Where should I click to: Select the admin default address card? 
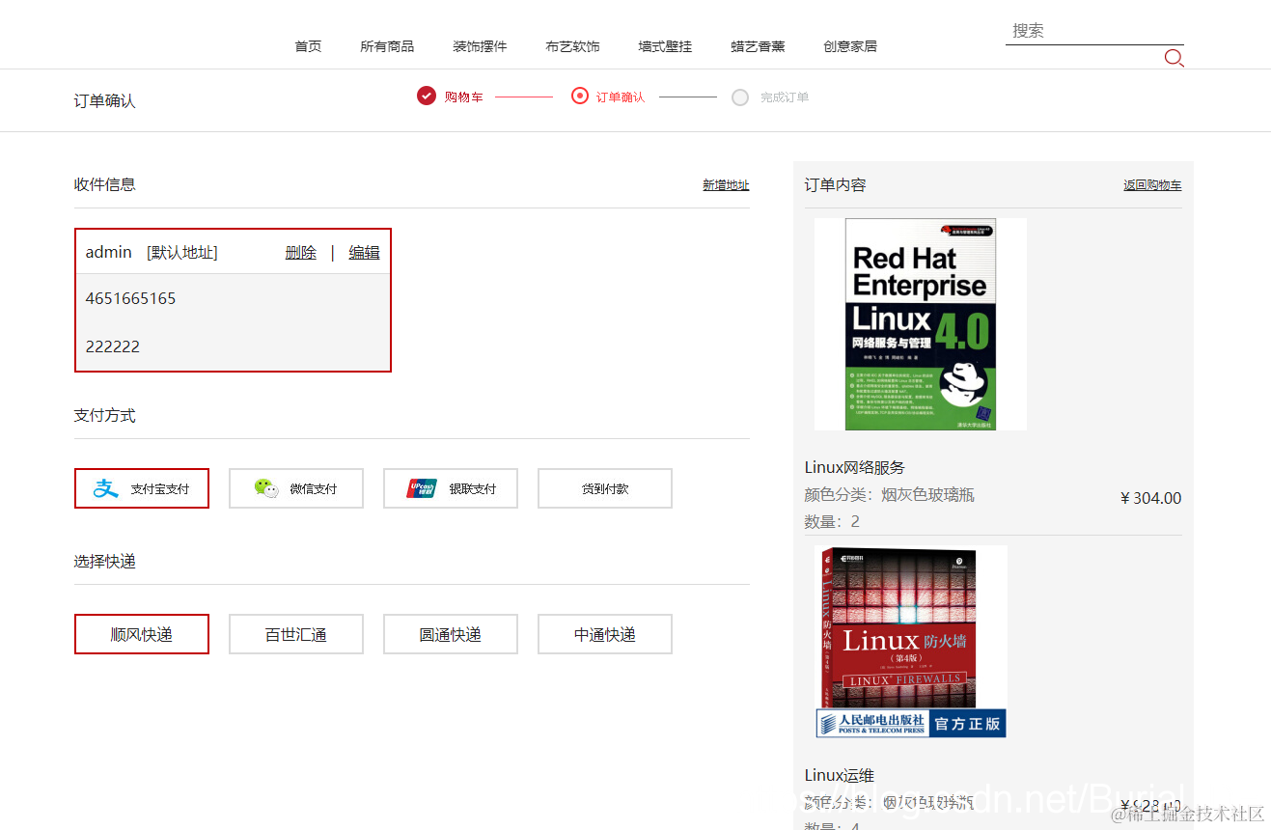(233, 300)
